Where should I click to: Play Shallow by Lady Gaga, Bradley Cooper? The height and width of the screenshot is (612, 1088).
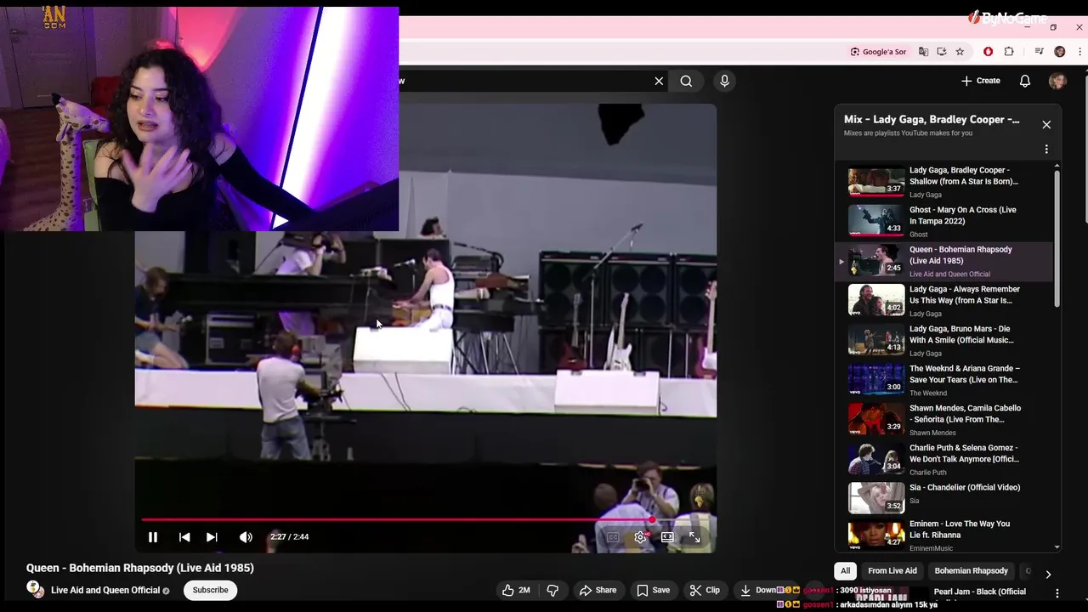coord(943,182)
